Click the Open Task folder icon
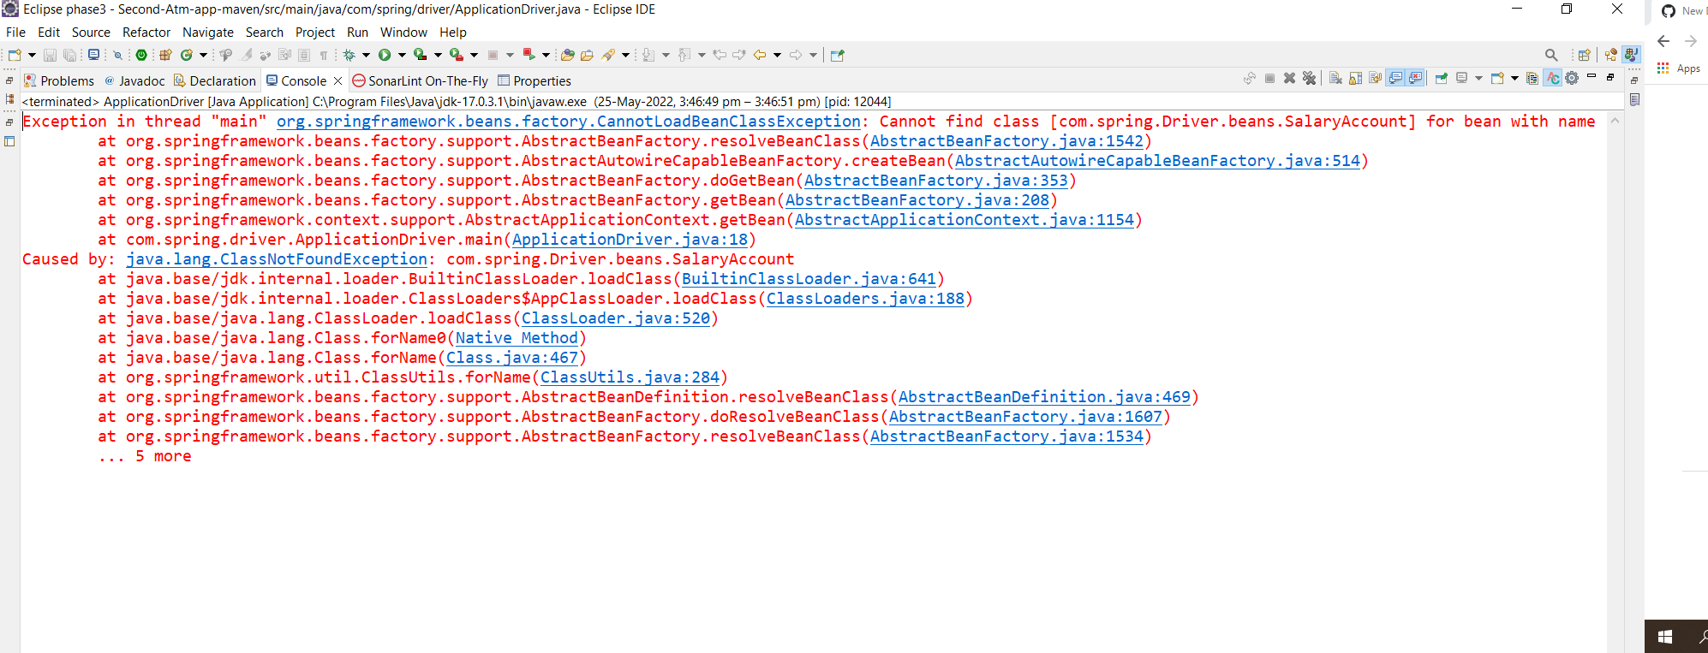Screen dimensions: 1708x653 [587, 55]
